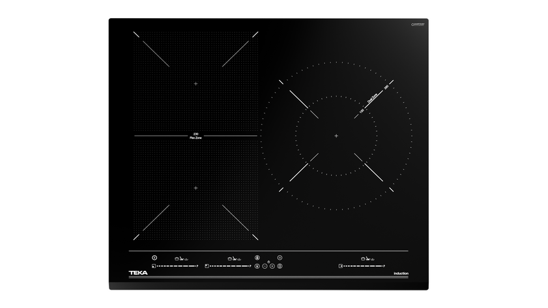This screenshot has height=308, width=548.
Task: Tap the round symbol above the one left of minus
Action: 257,258
